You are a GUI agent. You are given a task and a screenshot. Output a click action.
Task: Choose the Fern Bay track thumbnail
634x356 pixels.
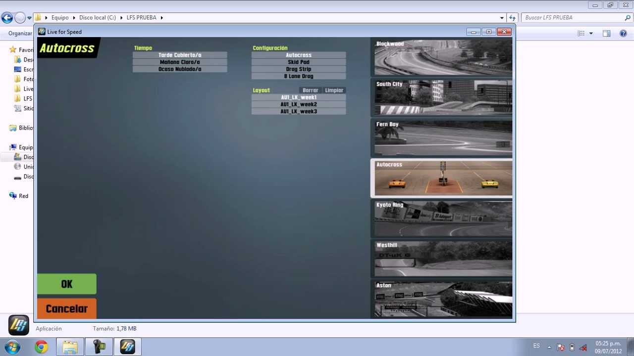pyautogui.click(x=443, y=138)
